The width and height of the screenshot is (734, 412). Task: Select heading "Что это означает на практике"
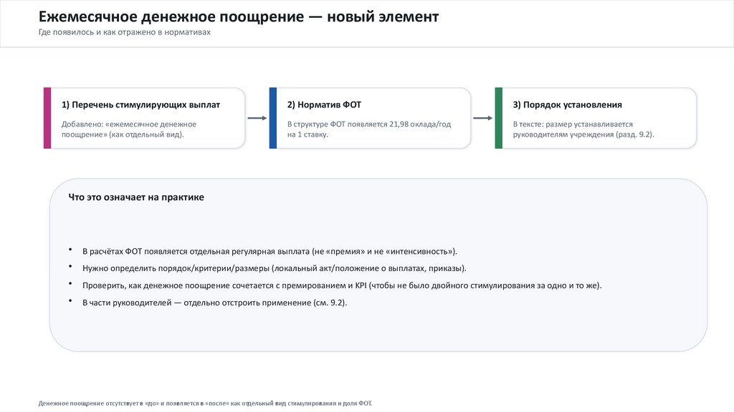[x=136, y=197]
